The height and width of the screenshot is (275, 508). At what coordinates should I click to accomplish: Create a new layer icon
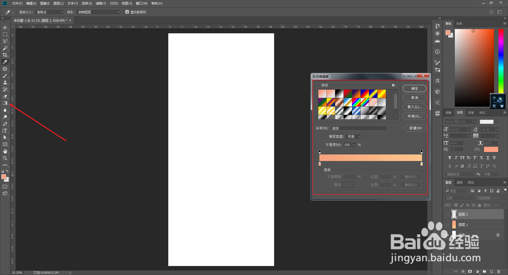click(x=492, y=272)
